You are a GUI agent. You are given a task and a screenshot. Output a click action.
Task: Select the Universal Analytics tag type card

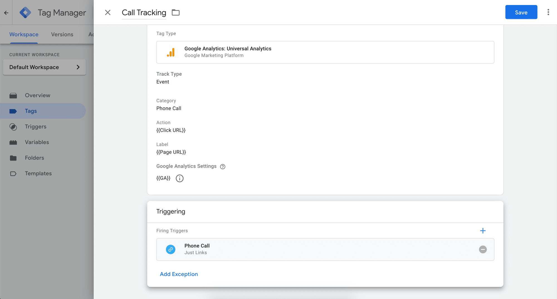[x=325, y=52]
